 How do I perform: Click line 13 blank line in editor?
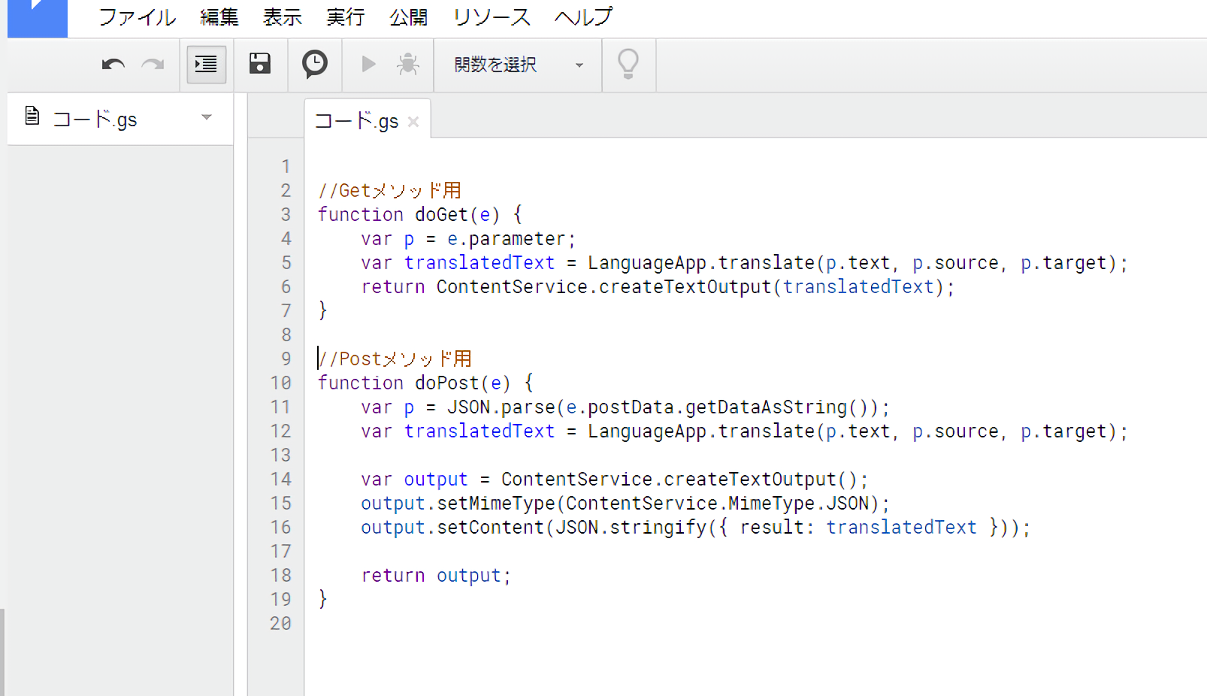[x=601, y=455]
